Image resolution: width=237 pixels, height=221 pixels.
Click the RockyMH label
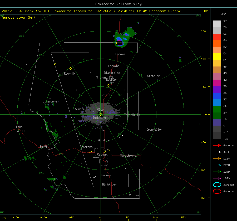[x=70, y=74]
